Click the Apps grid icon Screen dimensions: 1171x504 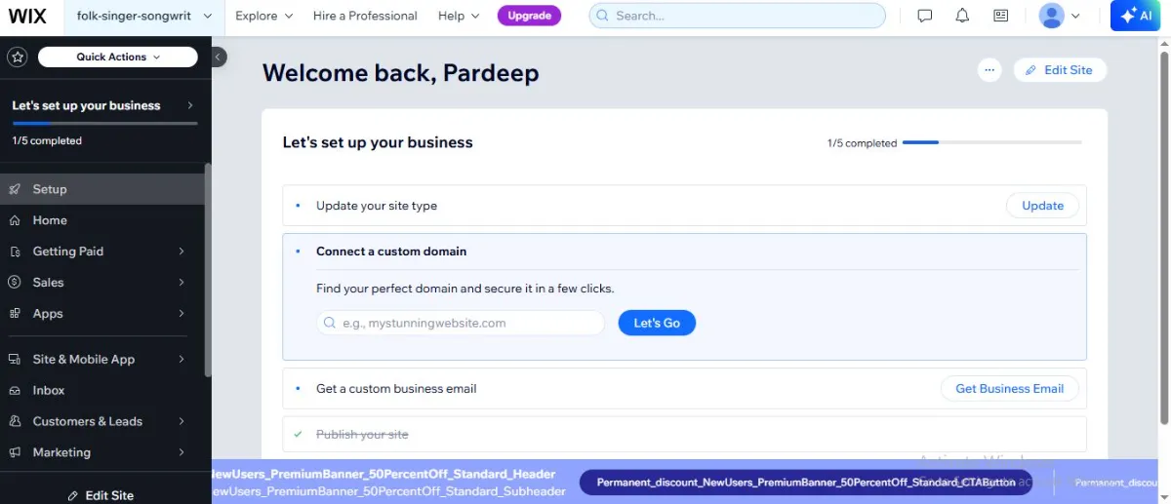click(x=15, y=314)
